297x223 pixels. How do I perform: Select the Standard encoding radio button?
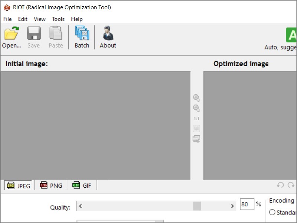[272, 212]
